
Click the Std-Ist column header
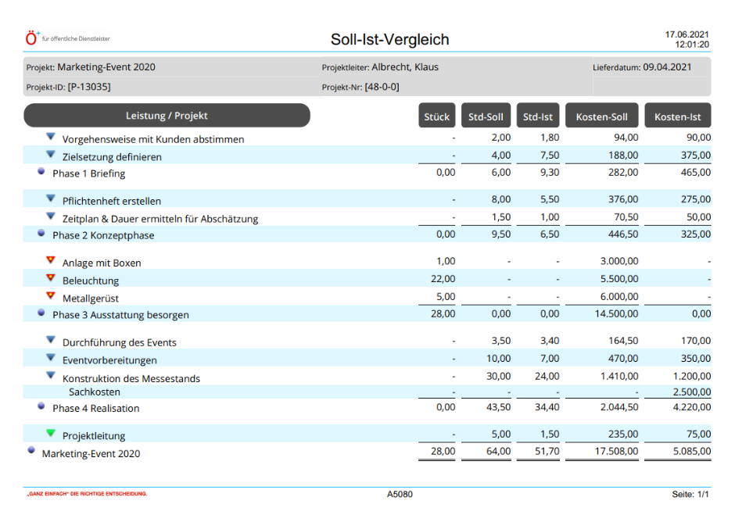pyautogui.click(x=538, y=116)
